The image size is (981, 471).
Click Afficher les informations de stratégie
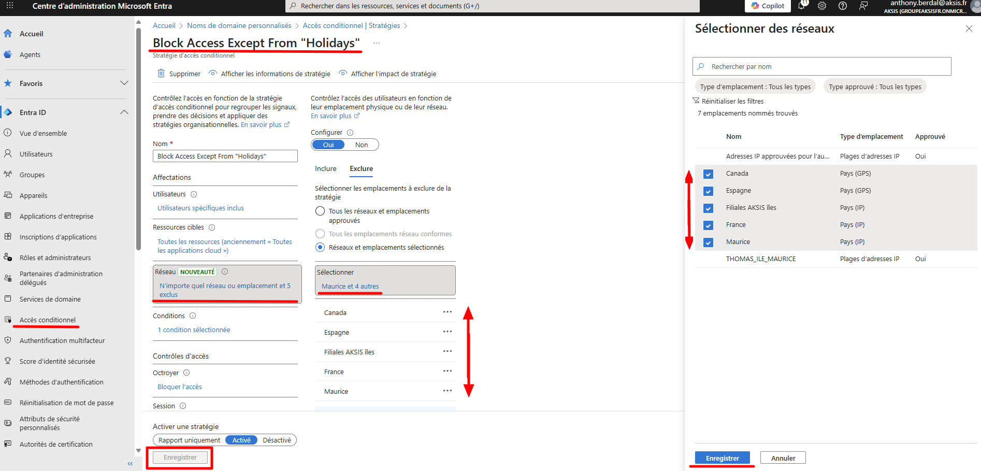point(269,74)
